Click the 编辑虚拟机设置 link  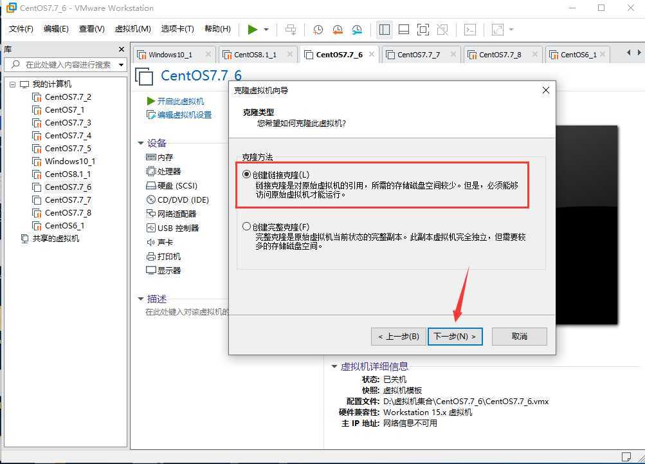click(x=179, y=115)
